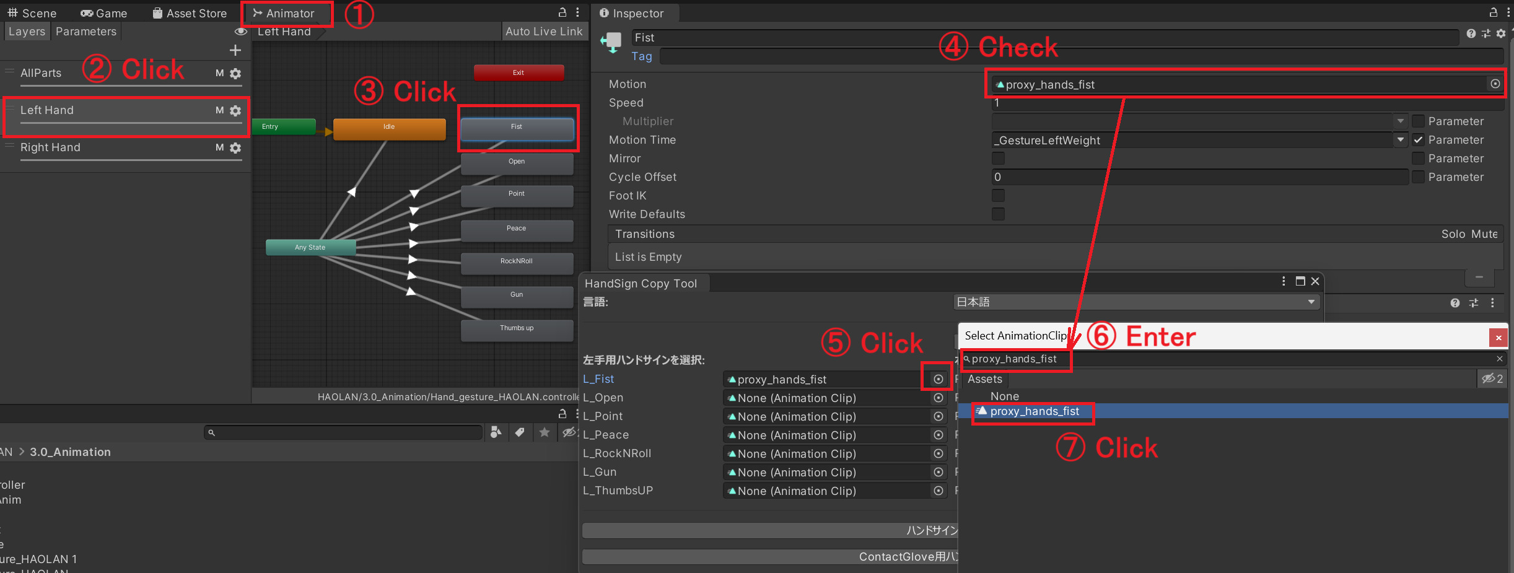Click the ContactGlove button in HandSign tool
The height and width of the screenshot is (573, 1514).
click(770, 557)
